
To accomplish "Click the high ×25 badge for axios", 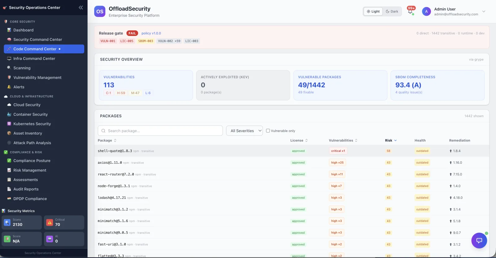I will coord(337,162).
